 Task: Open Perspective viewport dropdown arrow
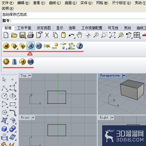click(124, 76)
